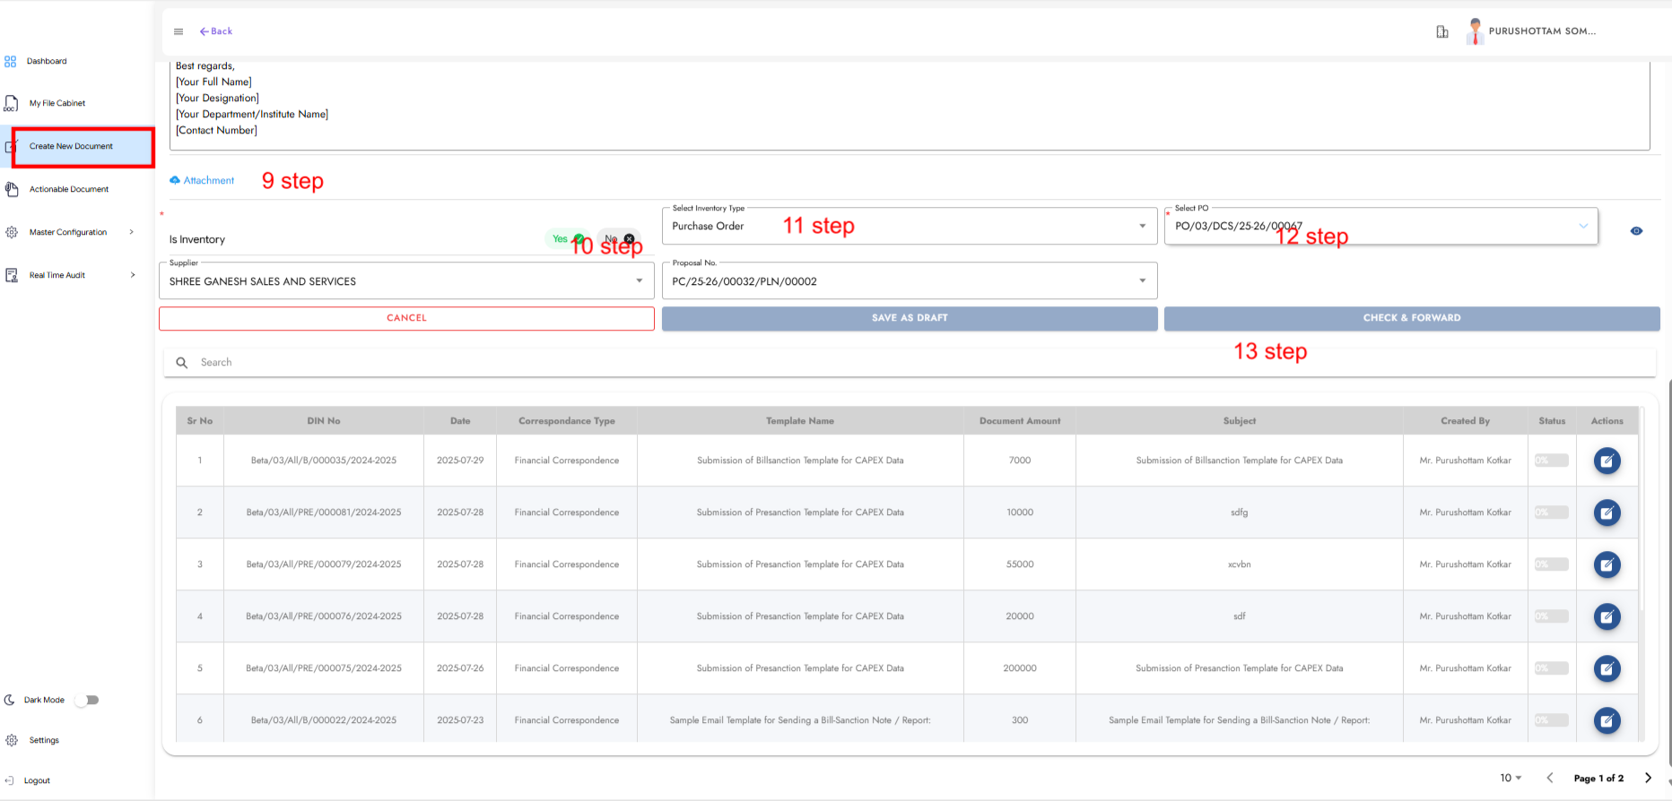
Task: Click edit icon for row 6
Action: [1607, 720]
